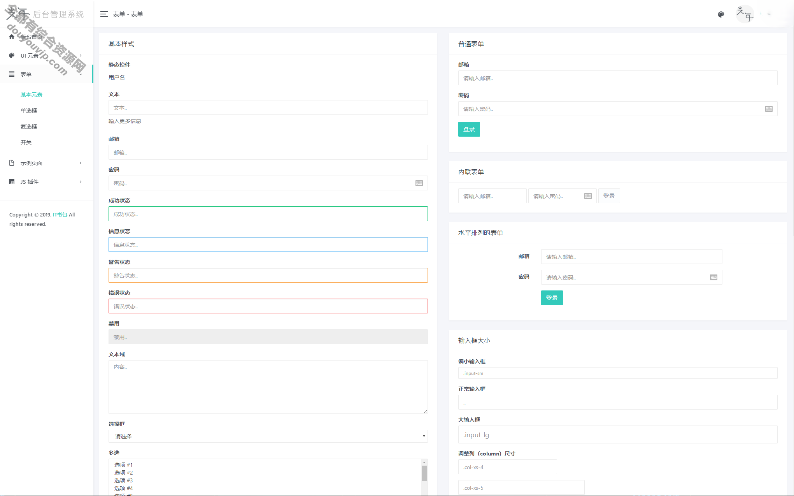
Task: Click 登录 button in 普通表单
Action: coord(469,129)
